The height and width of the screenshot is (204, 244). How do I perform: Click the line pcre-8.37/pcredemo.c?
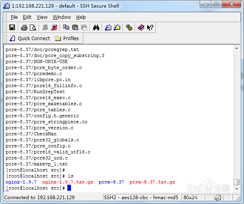pyautogui.click(x=34, y=73)
